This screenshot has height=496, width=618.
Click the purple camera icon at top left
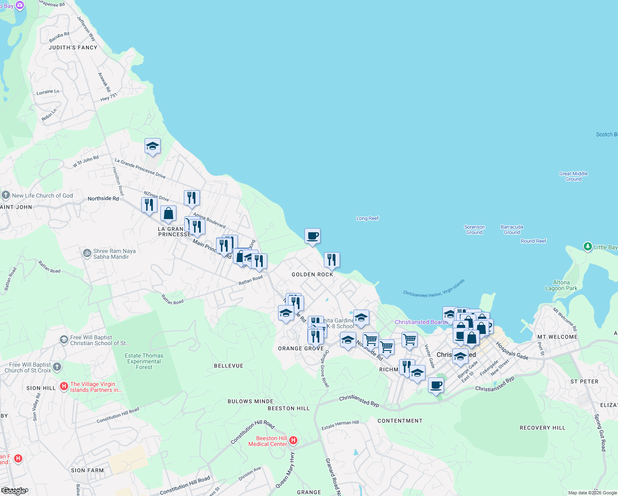tap(19, 5)
